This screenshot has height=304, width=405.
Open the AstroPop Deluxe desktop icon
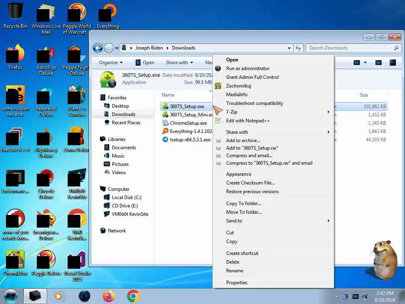46,60
